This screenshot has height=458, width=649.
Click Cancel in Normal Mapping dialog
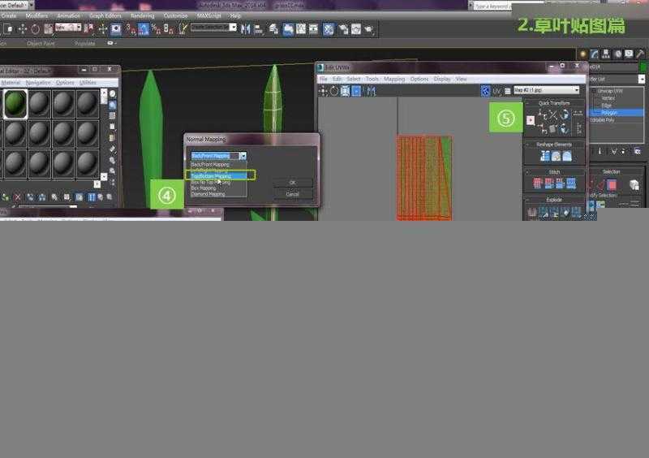[x=292, y=194]
